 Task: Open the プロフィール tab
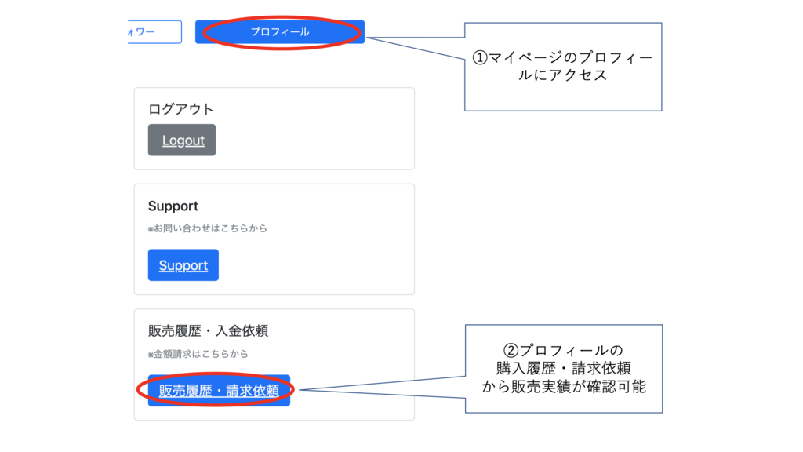(279, 32)
